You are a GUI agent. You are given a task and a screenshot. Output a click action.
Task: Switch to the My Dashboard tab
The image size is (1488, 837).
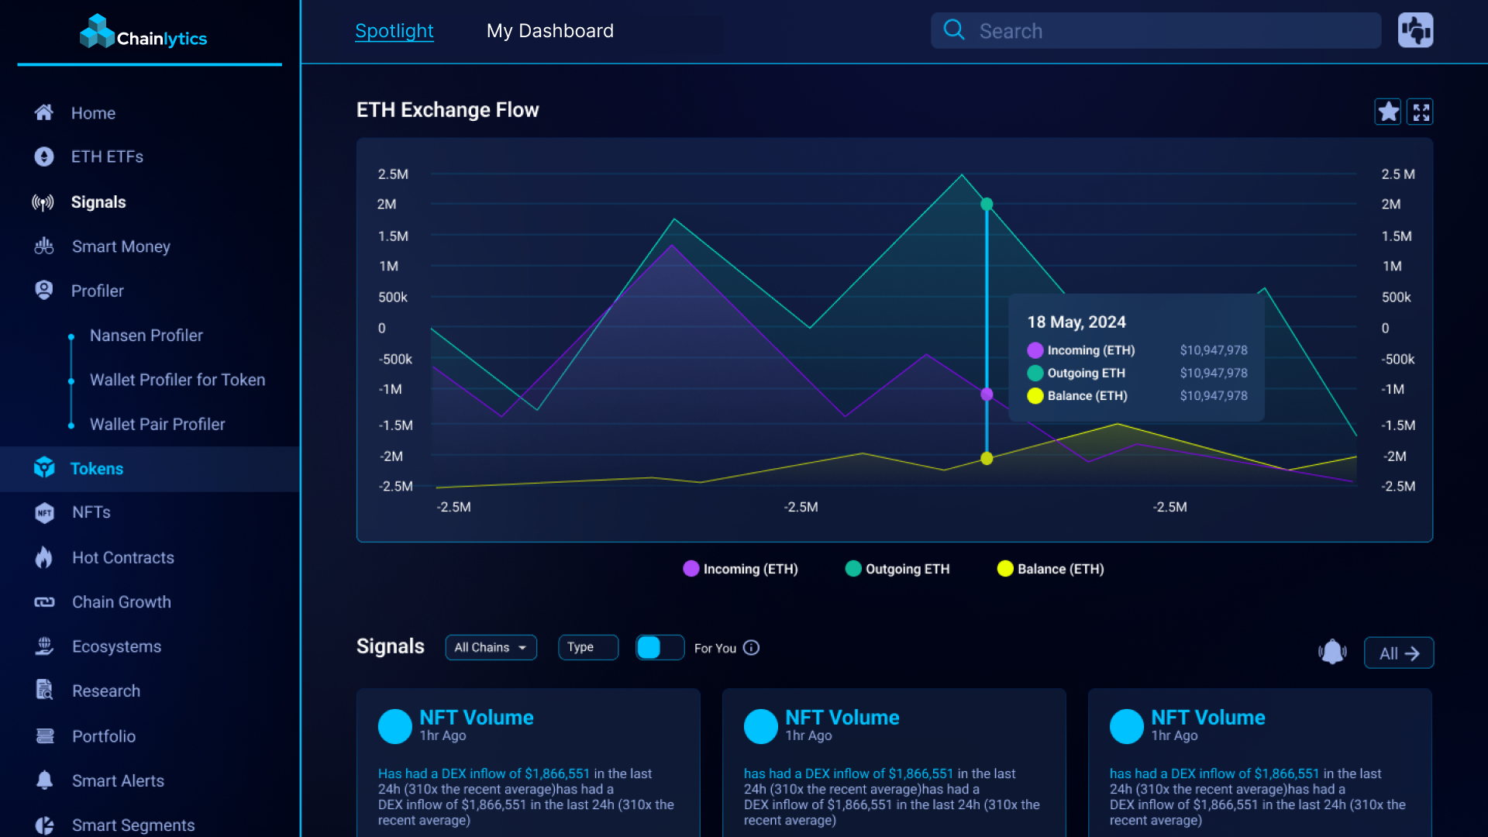point(549,31)
